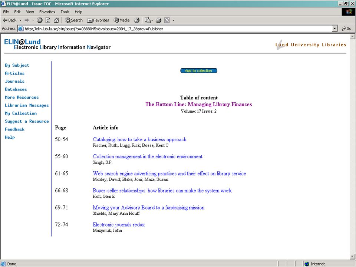This screenshot has width=356, height=267.
Task: Stop page loading with Stop icon
Action: pyautogui.click(x=40, y=20)
